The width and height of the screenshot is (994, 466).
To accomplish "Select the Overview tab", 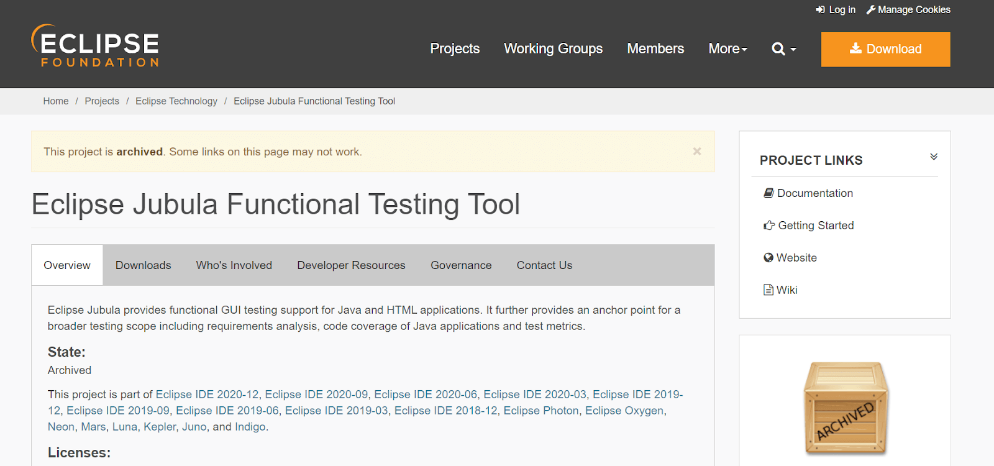I will point(67,265).
